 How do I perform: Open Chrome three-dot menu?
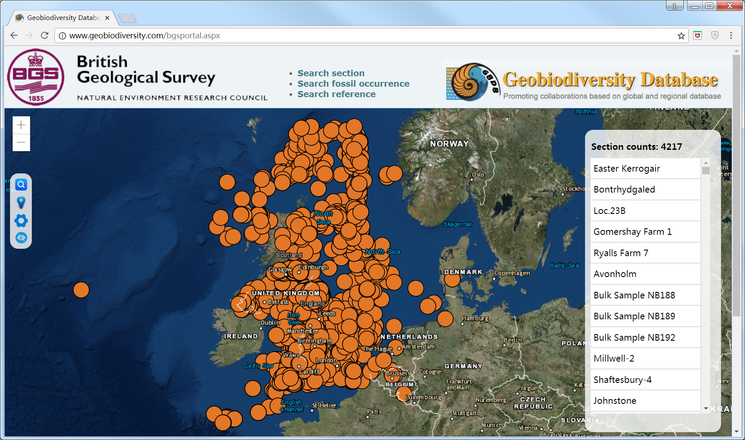[x=731, y=35]
